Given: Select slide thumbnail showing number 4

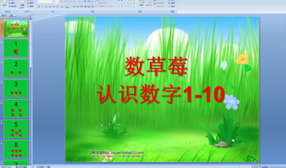Looking at the screenshot, I should pos(16,109).
